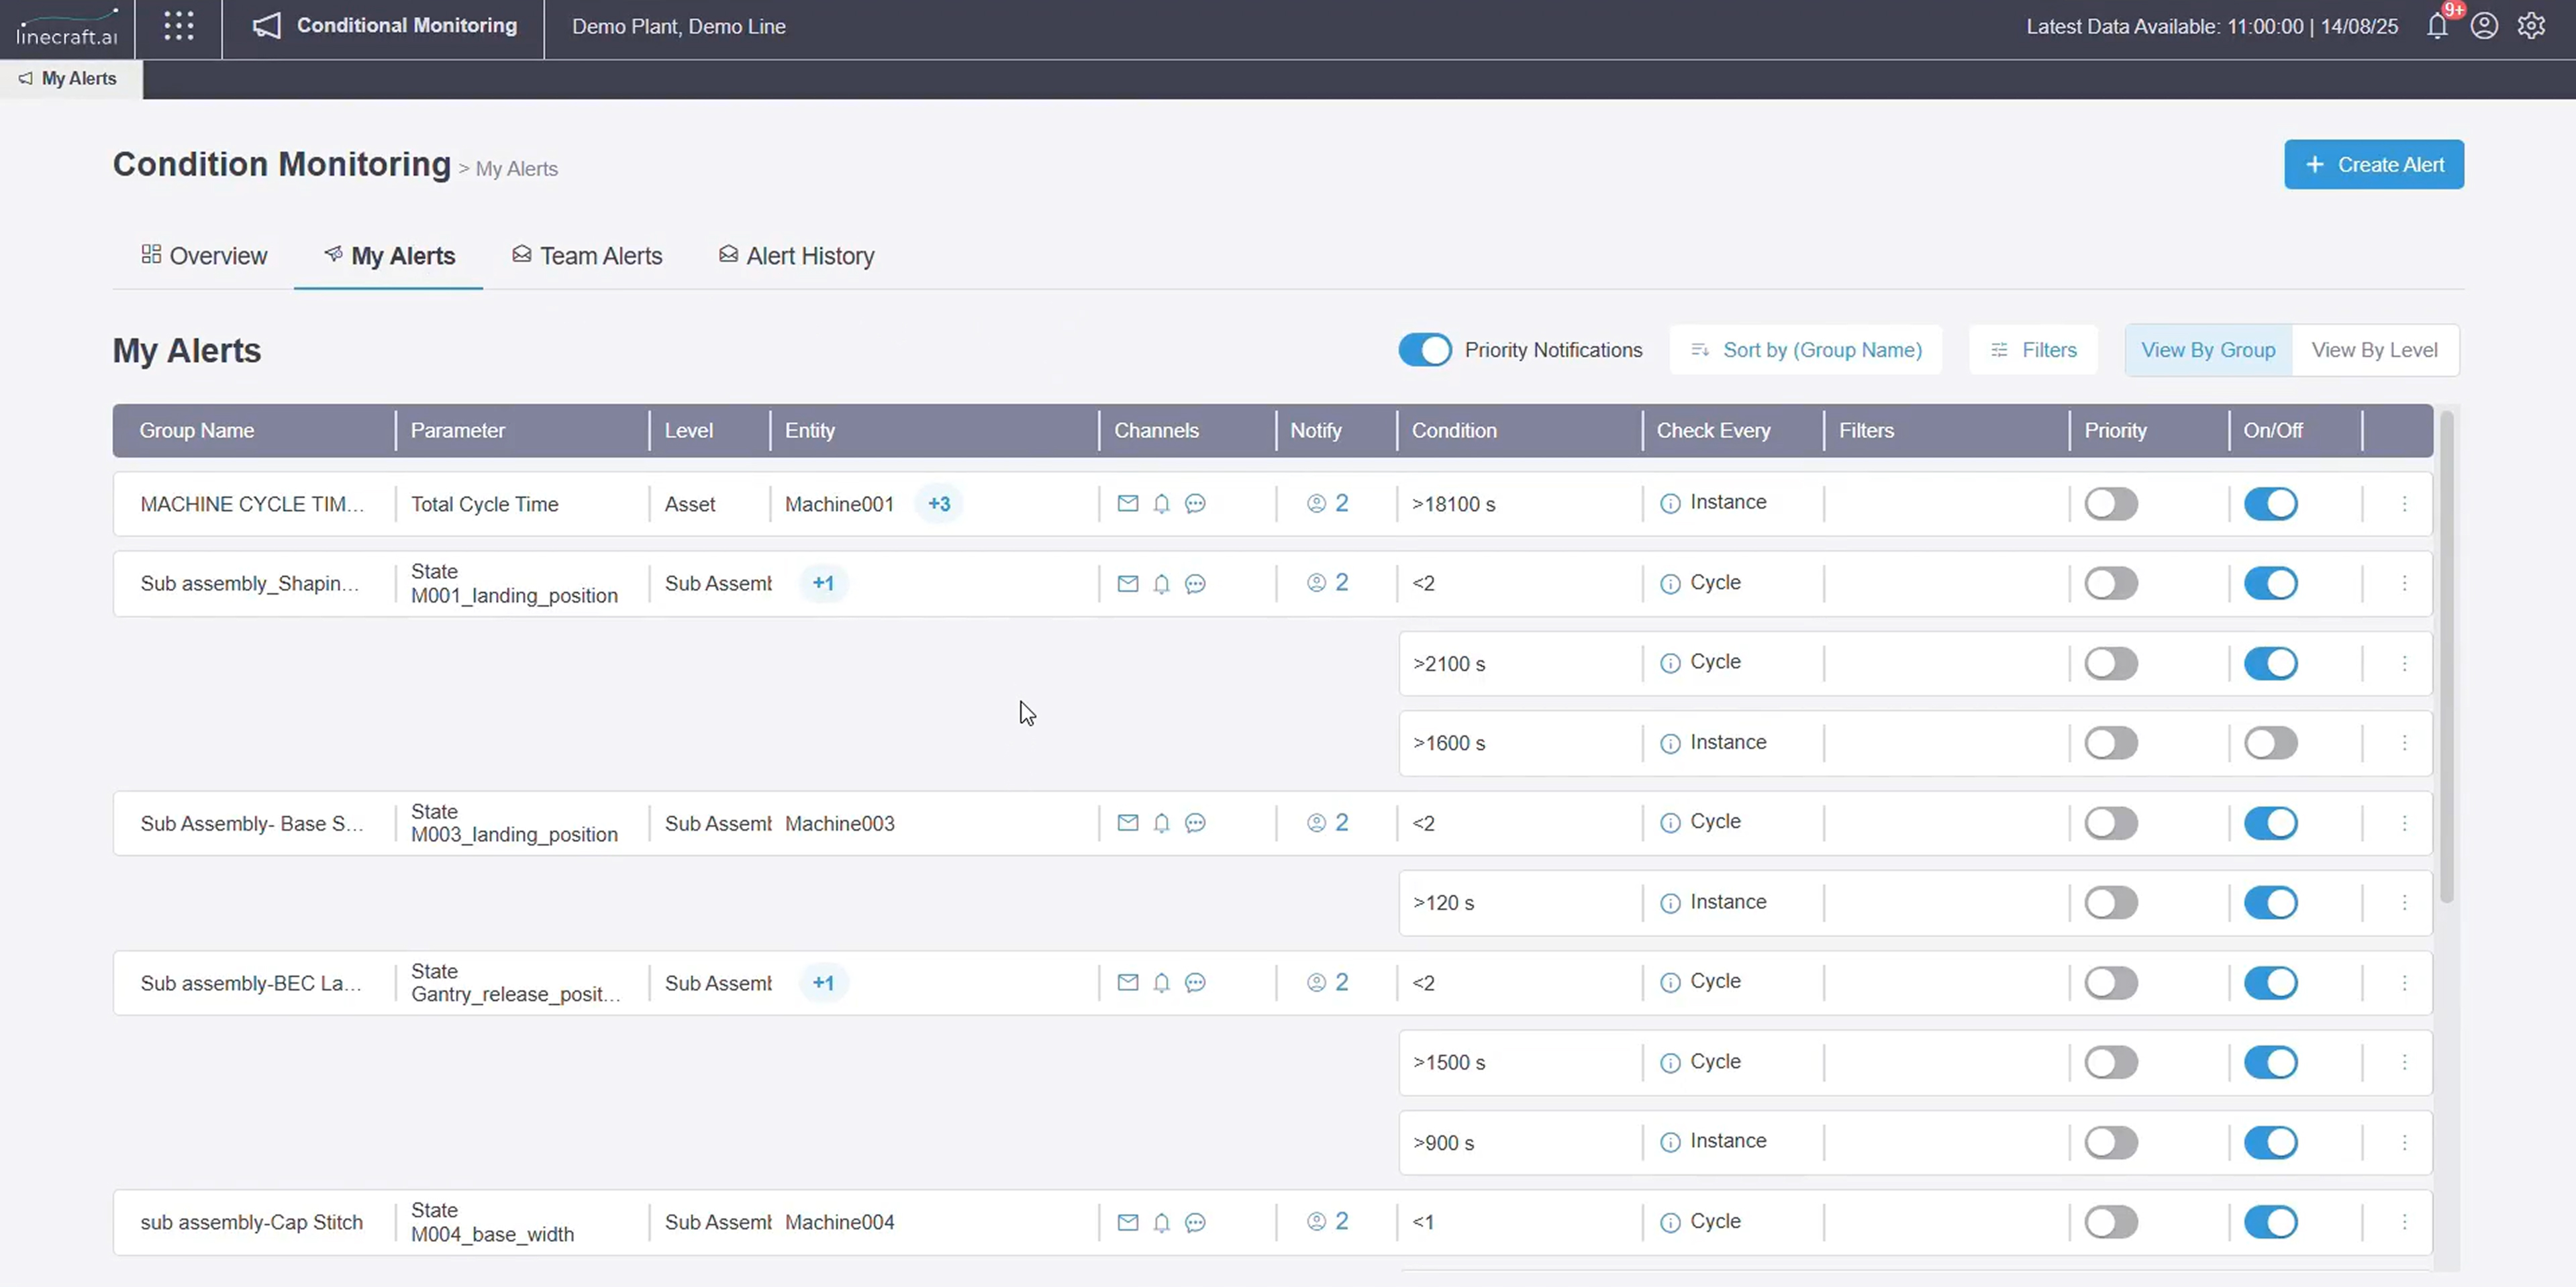Click the notification bell with 9+ badge
This screenshot has height=1287, width=2576.
(2438, 26)
